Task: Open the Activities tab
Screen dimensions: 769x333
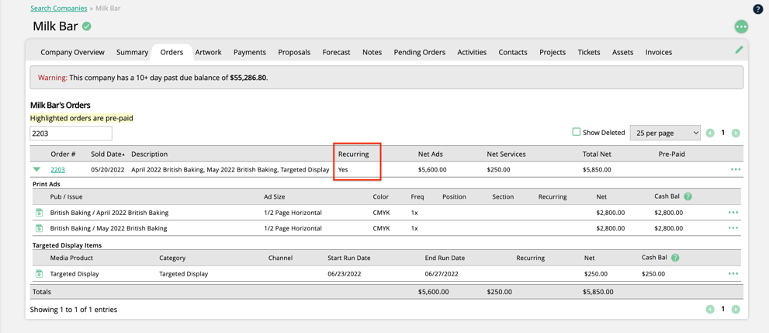Action: point(472,52)
